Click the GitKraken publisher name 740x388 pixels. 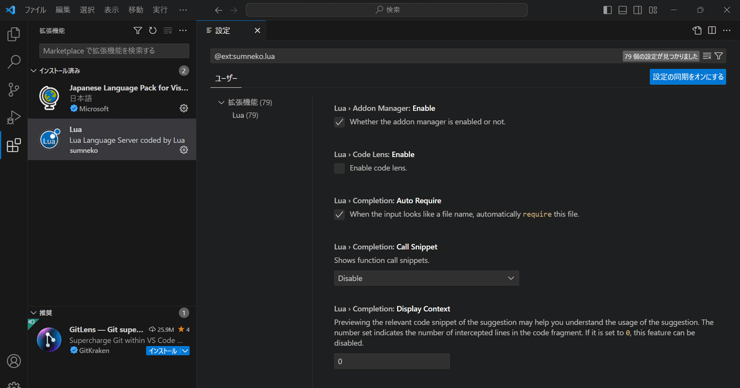click(94, 350)
